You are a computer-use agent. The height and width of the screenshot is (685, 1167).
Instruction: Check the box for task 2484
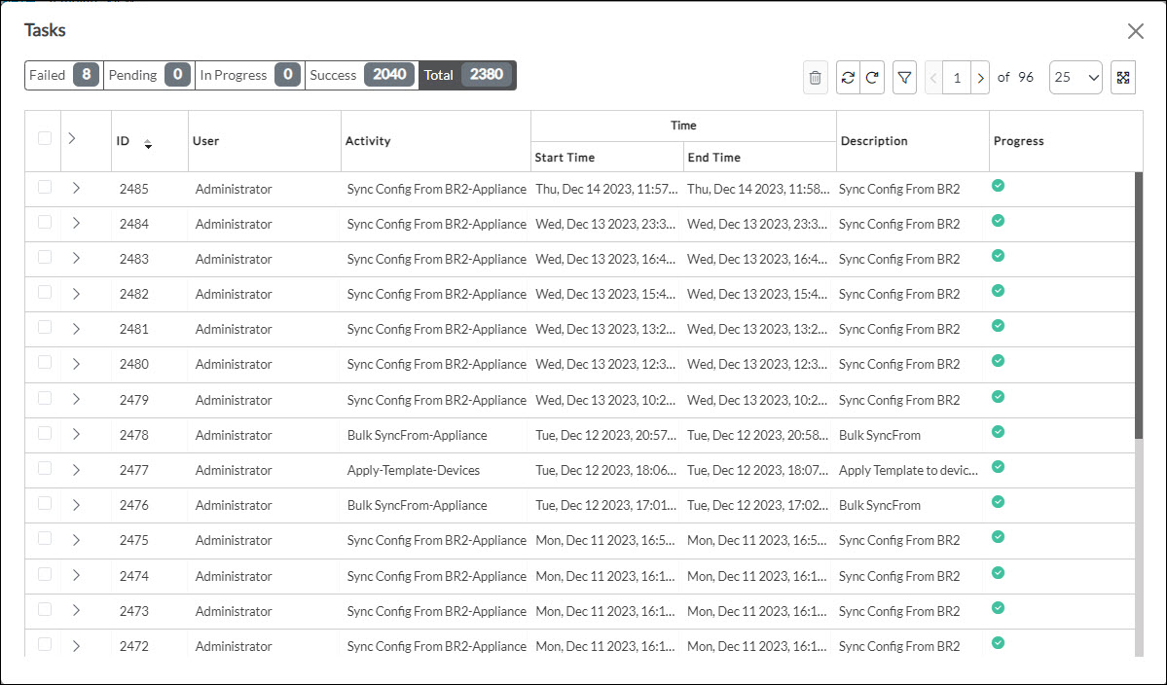pyautogui.click(x=45, y=223)
